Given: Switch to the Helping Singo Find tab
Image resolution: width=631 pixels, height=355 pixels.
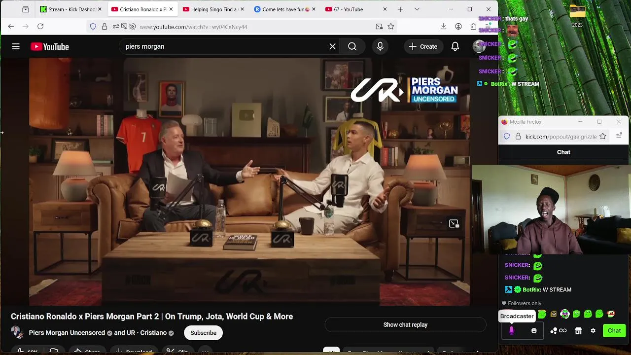Looking at the screenshot, I should (x=213, y=9).
